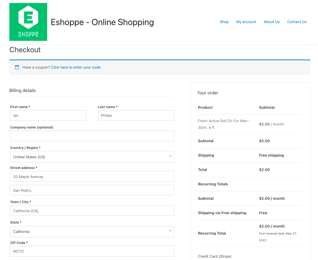This screenshot has height=260, width=318.
Task: Click the Billing details heading
Action: click(22, 91)
